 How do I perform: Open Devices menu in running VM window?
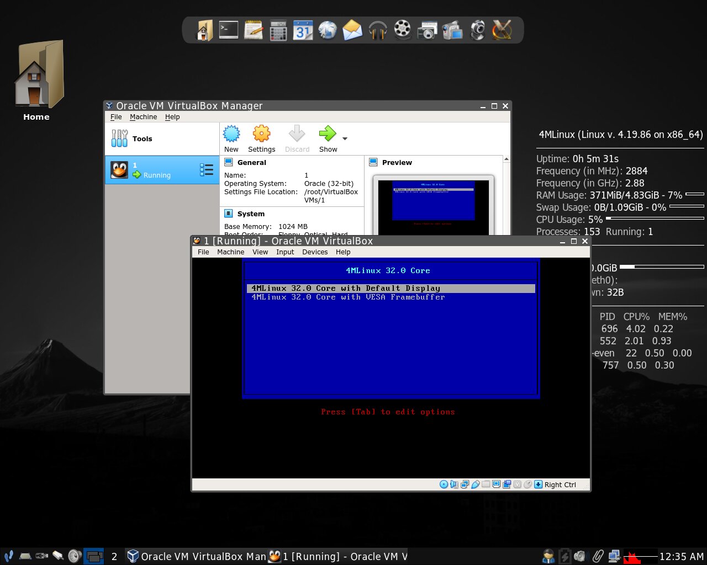click(x=315, y=252)
